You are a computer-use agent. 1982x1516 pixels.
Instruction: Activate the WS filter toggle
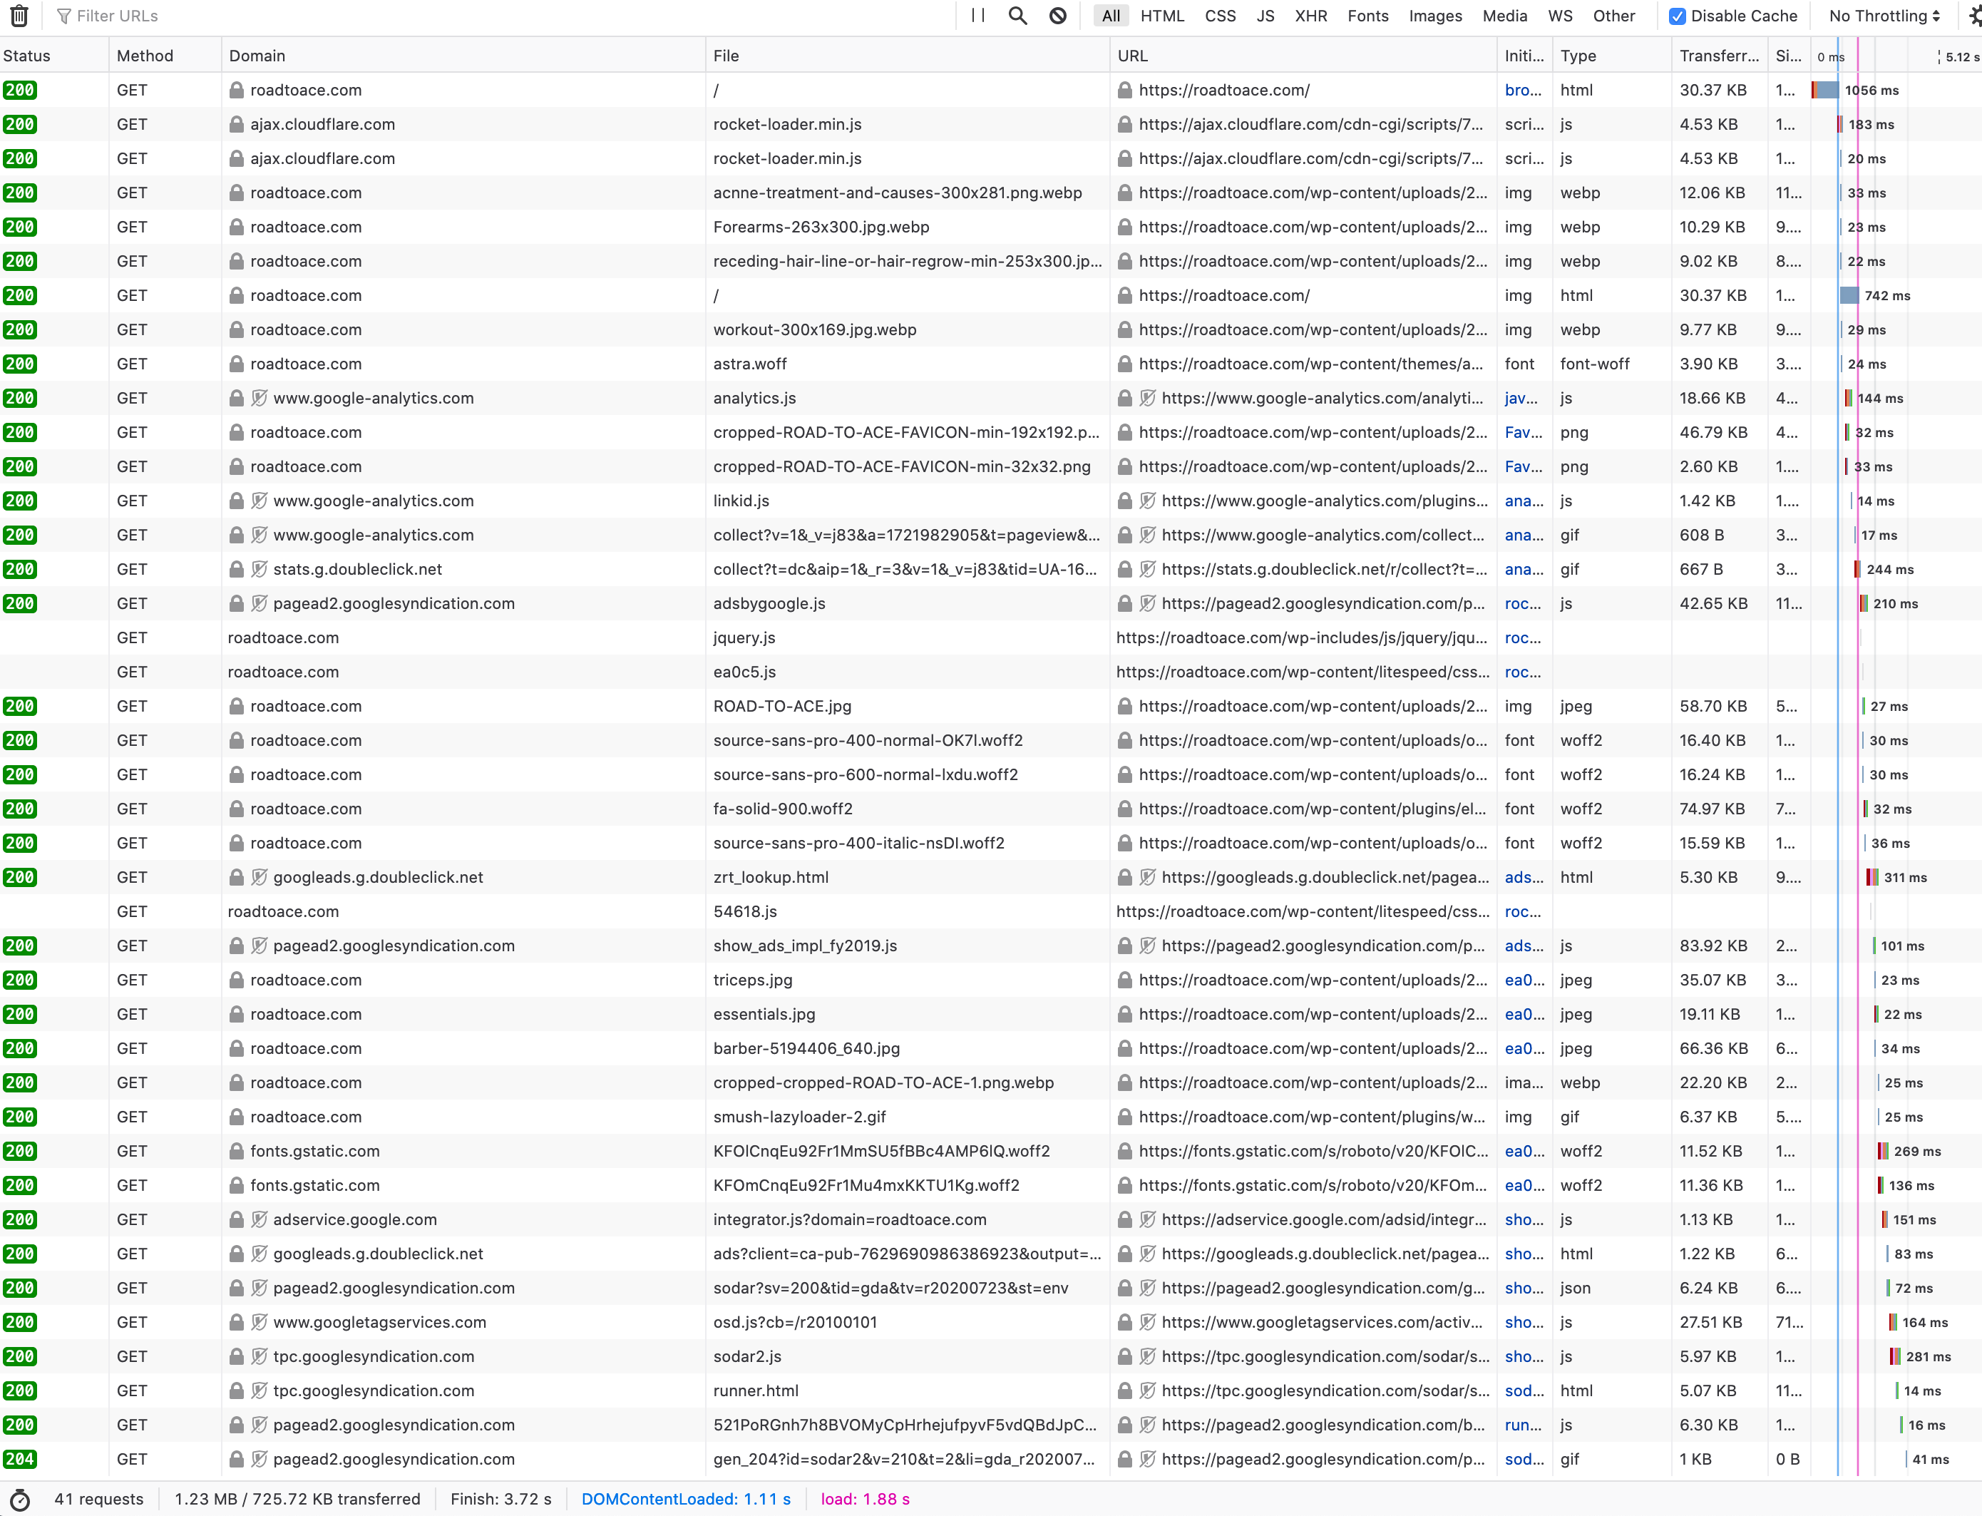click(1560, 16)
